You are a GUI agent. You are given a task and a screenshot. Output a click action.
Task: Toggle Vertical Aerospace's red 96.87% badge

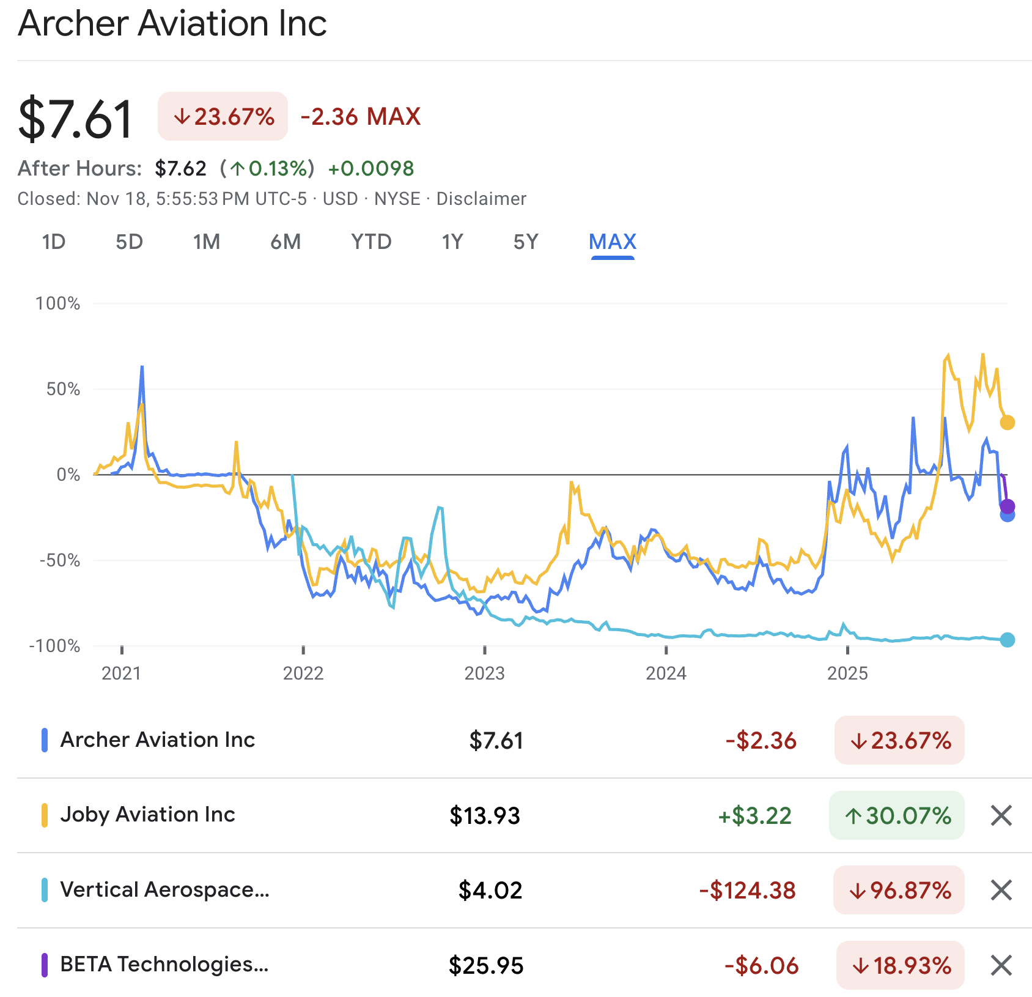(898, 891)
